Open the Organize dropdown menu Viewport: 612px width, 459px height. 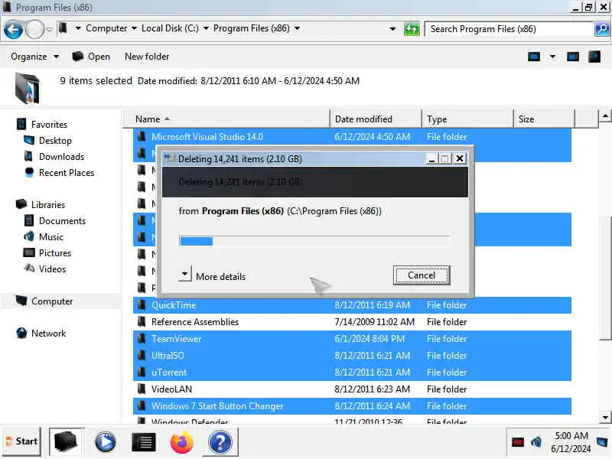click(x=35, y=57)
